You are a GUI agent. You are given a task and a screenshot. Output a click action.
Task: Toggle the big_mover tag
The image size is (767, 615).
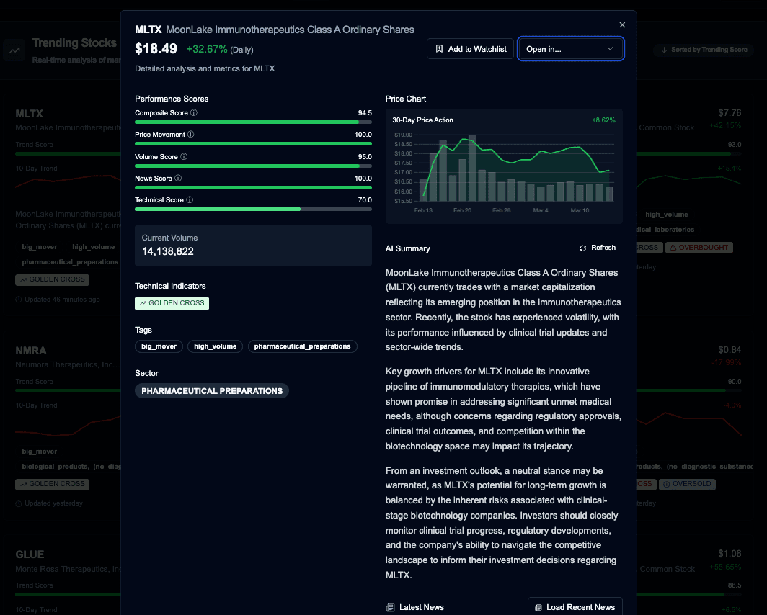(159, 346)
